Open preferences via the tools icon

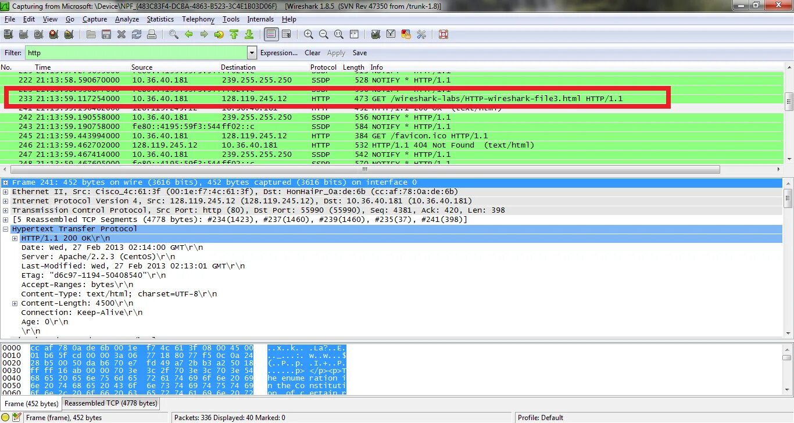[421, 34]
